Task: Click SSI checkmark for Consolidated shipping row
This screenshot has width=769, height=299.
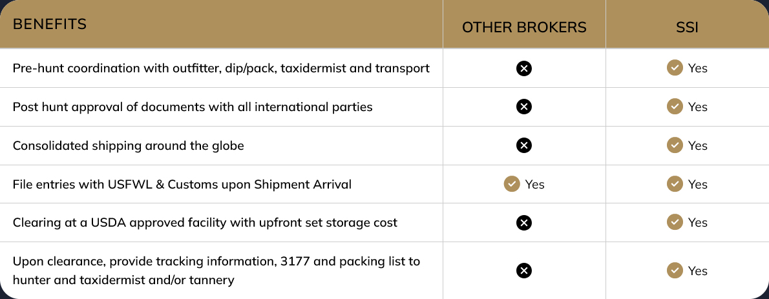Action: (x=675, y=145)
